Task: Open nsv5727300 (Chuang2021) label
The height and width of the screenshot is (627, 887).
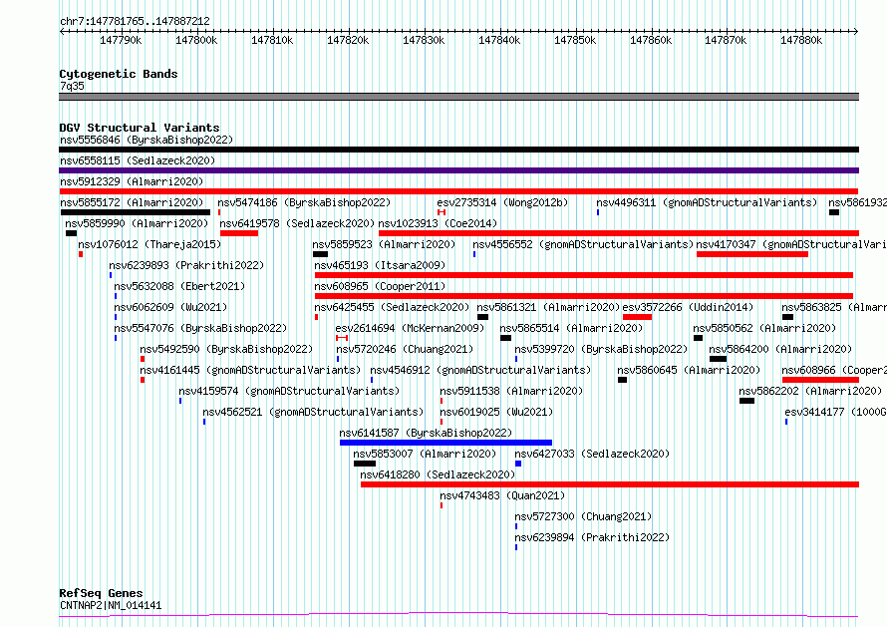Action: tap(583, 516)
